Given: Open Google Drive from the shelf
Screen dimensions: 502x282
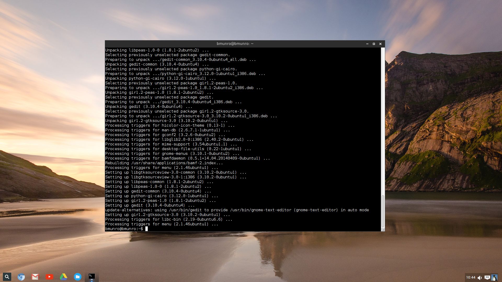Looking at the screenshot, I should click(64, 277).
